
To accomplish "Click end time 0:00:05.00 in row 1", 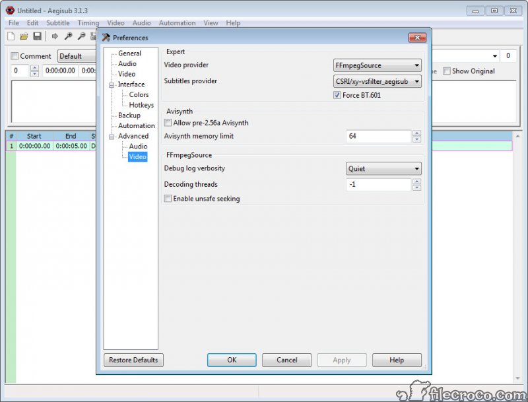I will (x=71, y=146).
